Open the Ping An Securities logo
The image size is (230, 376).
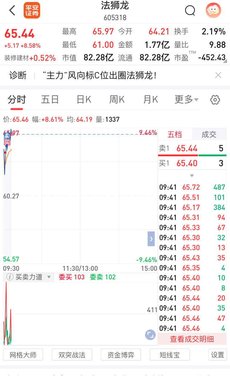(x=32, y=10)
